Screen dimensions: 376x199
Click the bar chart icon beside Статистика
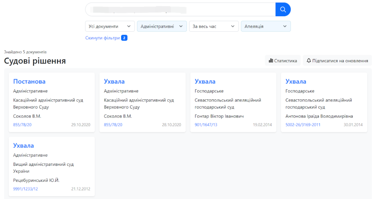pyautogui.click(x=271, y=61)
